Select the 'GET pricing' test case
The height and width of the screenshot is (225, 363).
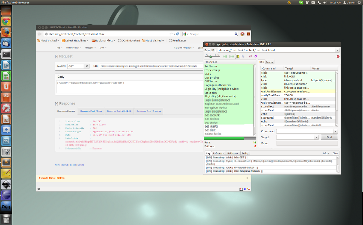click(229, 78)
